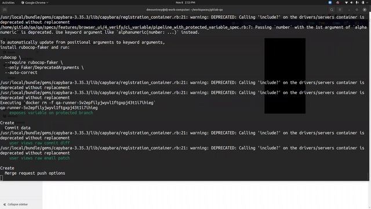Click the new tab icon in terminal title bar
The height and width of the screenshot is (209, 371).
5,10
